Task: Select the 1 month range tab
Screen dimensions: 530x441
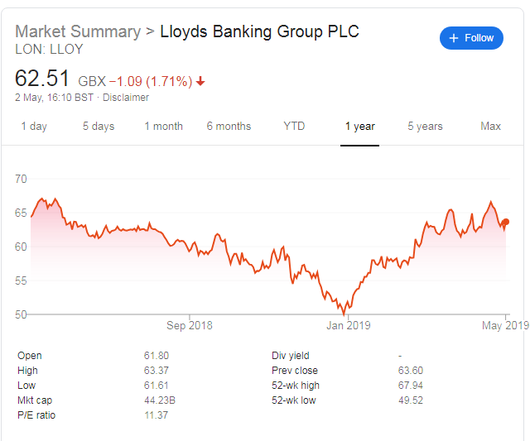Action: point(163,127)
